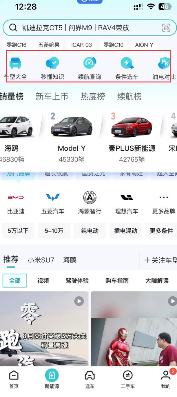Viewport: 177px width, 397px height.
Task: Open the 车型大全 car catalog icon
Action: tap(15, 63)
